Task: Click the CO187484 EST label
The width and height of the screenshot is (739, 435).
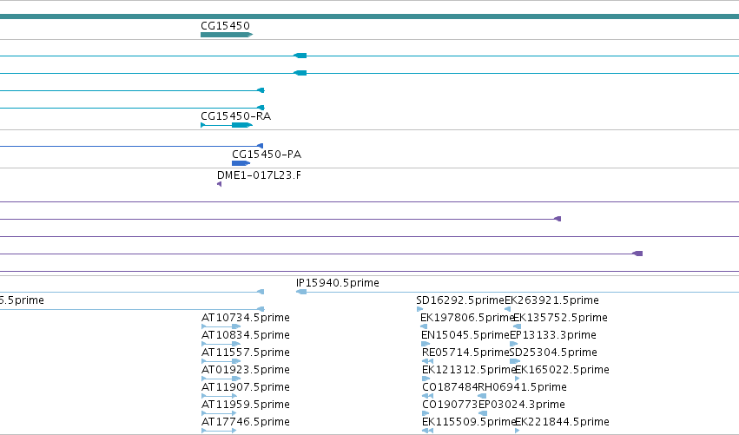Action: 450,387
